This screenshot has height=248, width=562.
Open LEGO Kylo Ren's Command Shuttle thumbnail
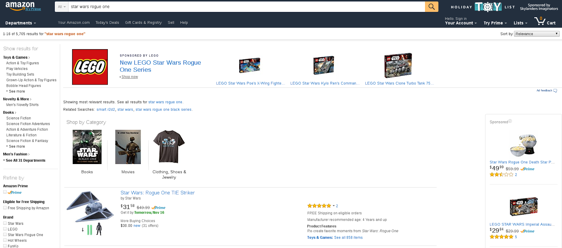[x=324, y=65]
